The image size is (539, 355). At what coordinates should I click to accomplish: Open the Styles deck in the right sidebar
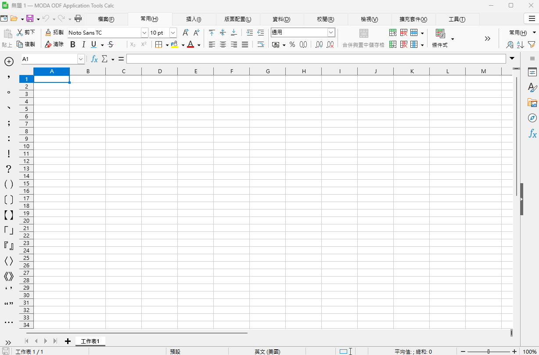[532, 87]
